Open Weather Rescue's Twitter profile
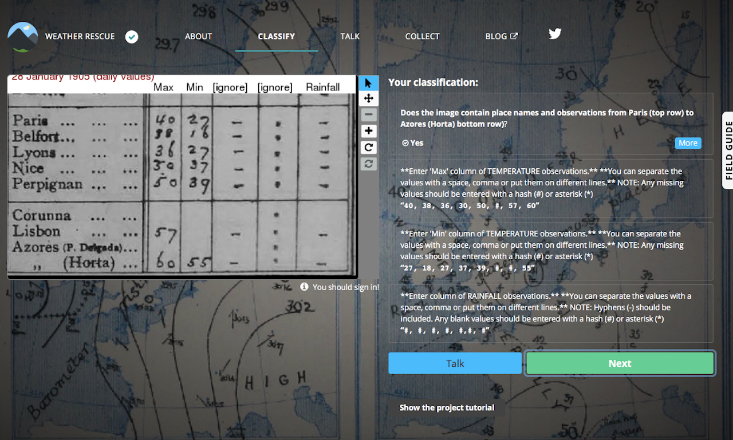 554,34
